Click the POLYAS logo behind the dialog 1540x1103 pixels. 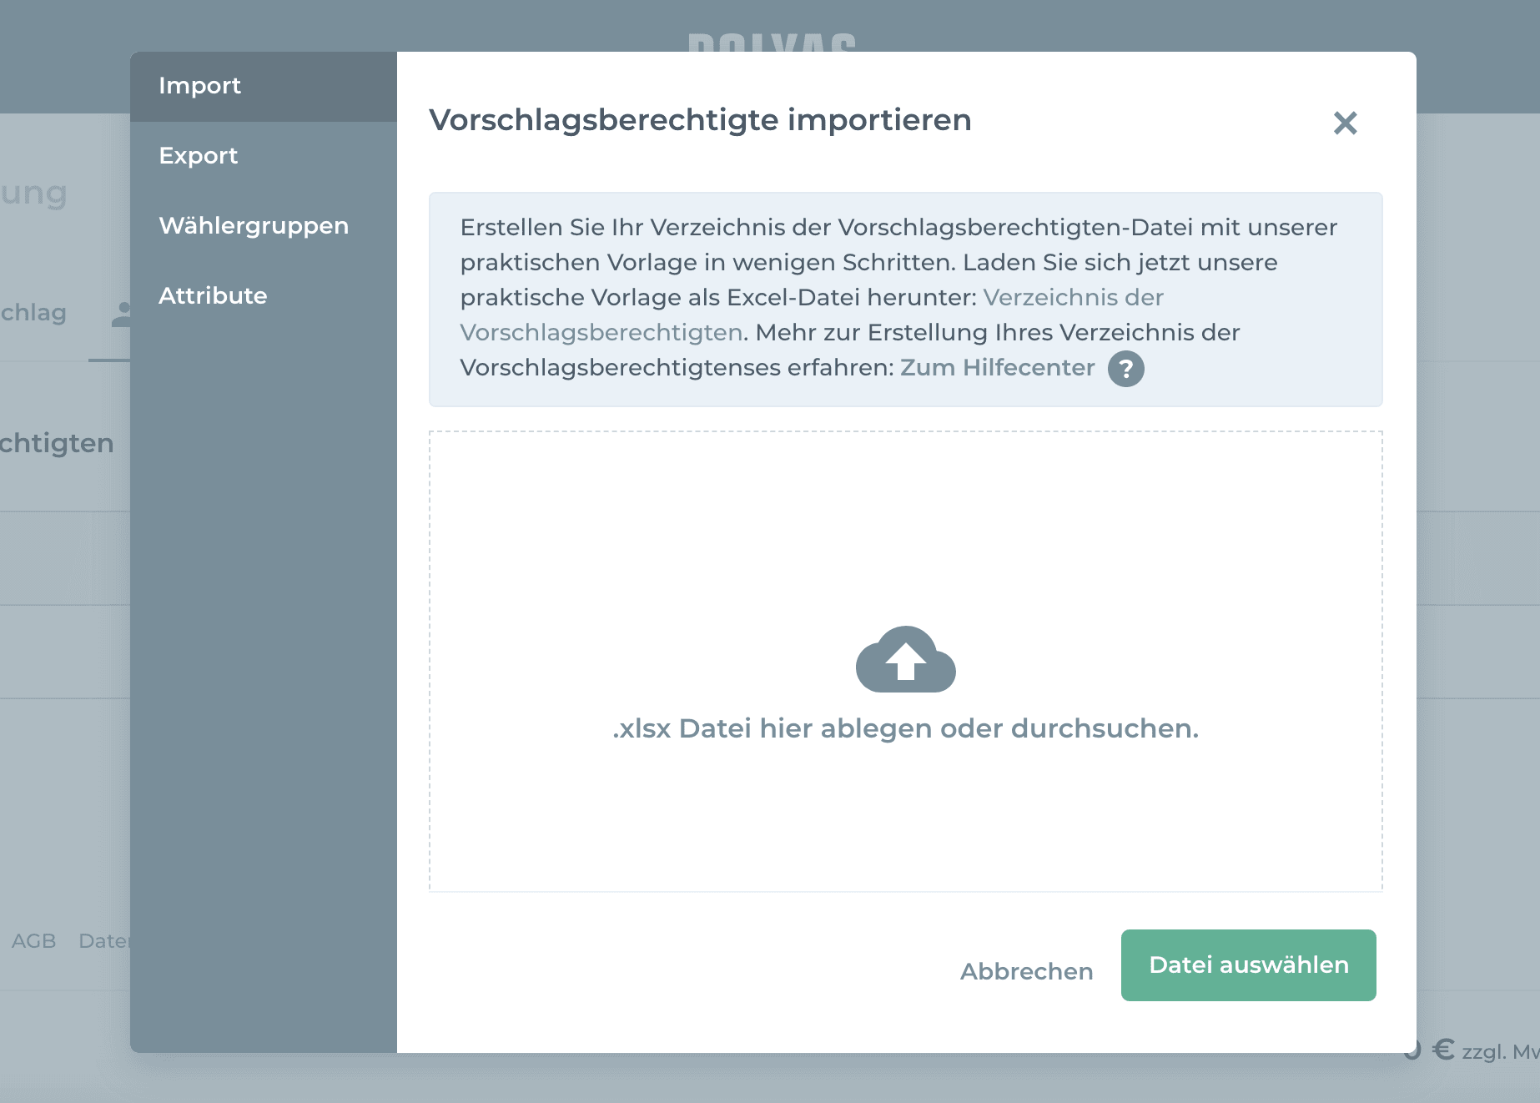(772, 42)
